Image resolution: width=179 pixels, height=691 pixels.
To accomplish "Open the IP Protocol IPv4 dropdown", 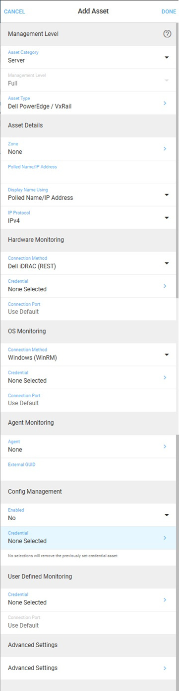I will click(x=88, y=218).
